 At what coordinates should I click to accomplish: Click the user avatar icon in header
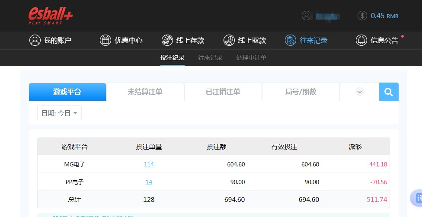[x=306, y=16]
